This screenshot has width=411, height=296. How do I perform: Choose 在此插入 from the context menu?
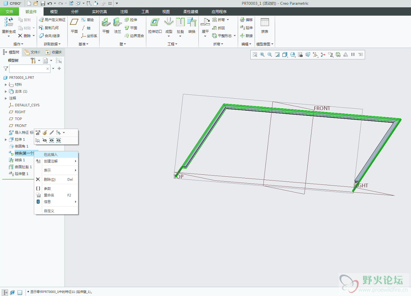56,155
